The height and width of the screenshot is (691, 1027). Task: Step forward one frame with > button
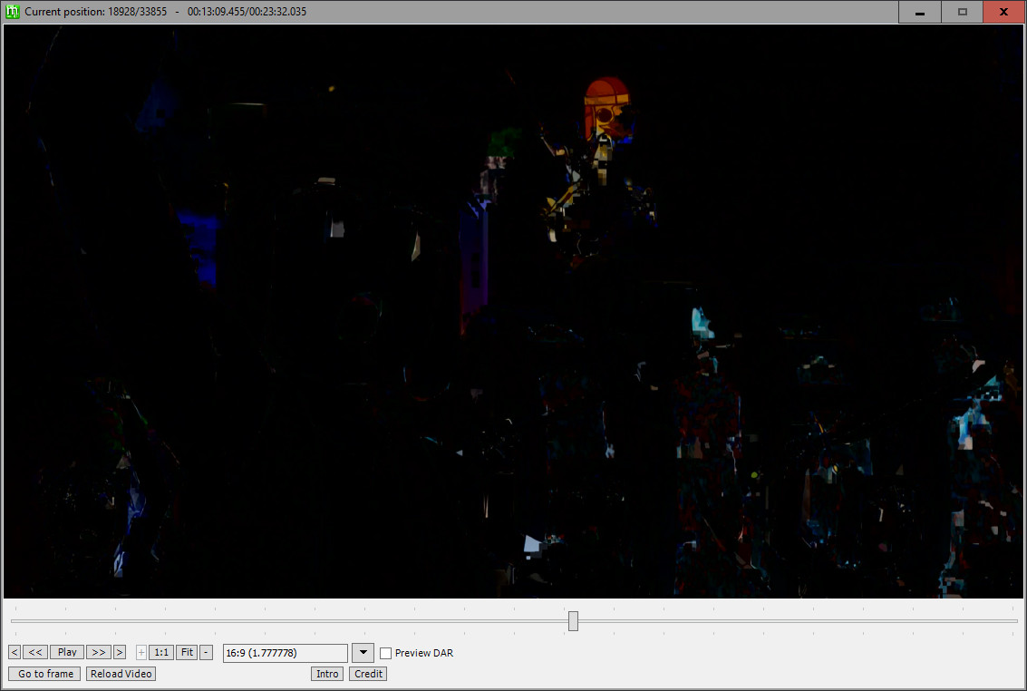pos(120,652)
